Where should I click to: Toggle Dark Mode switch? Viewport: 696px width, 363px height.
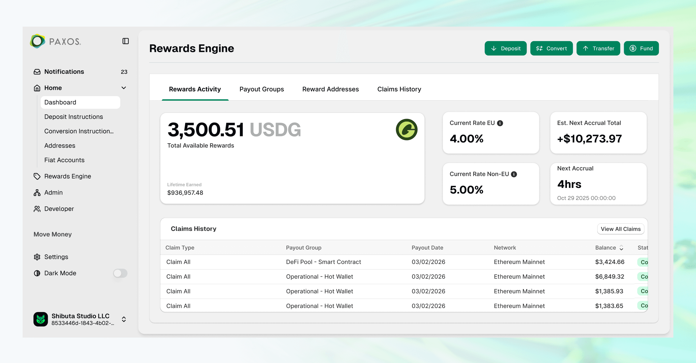point(120,273)
